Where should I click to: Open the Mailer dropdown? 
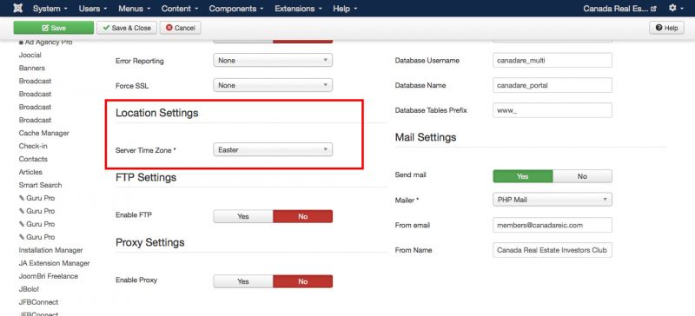(x=553, y=200)
